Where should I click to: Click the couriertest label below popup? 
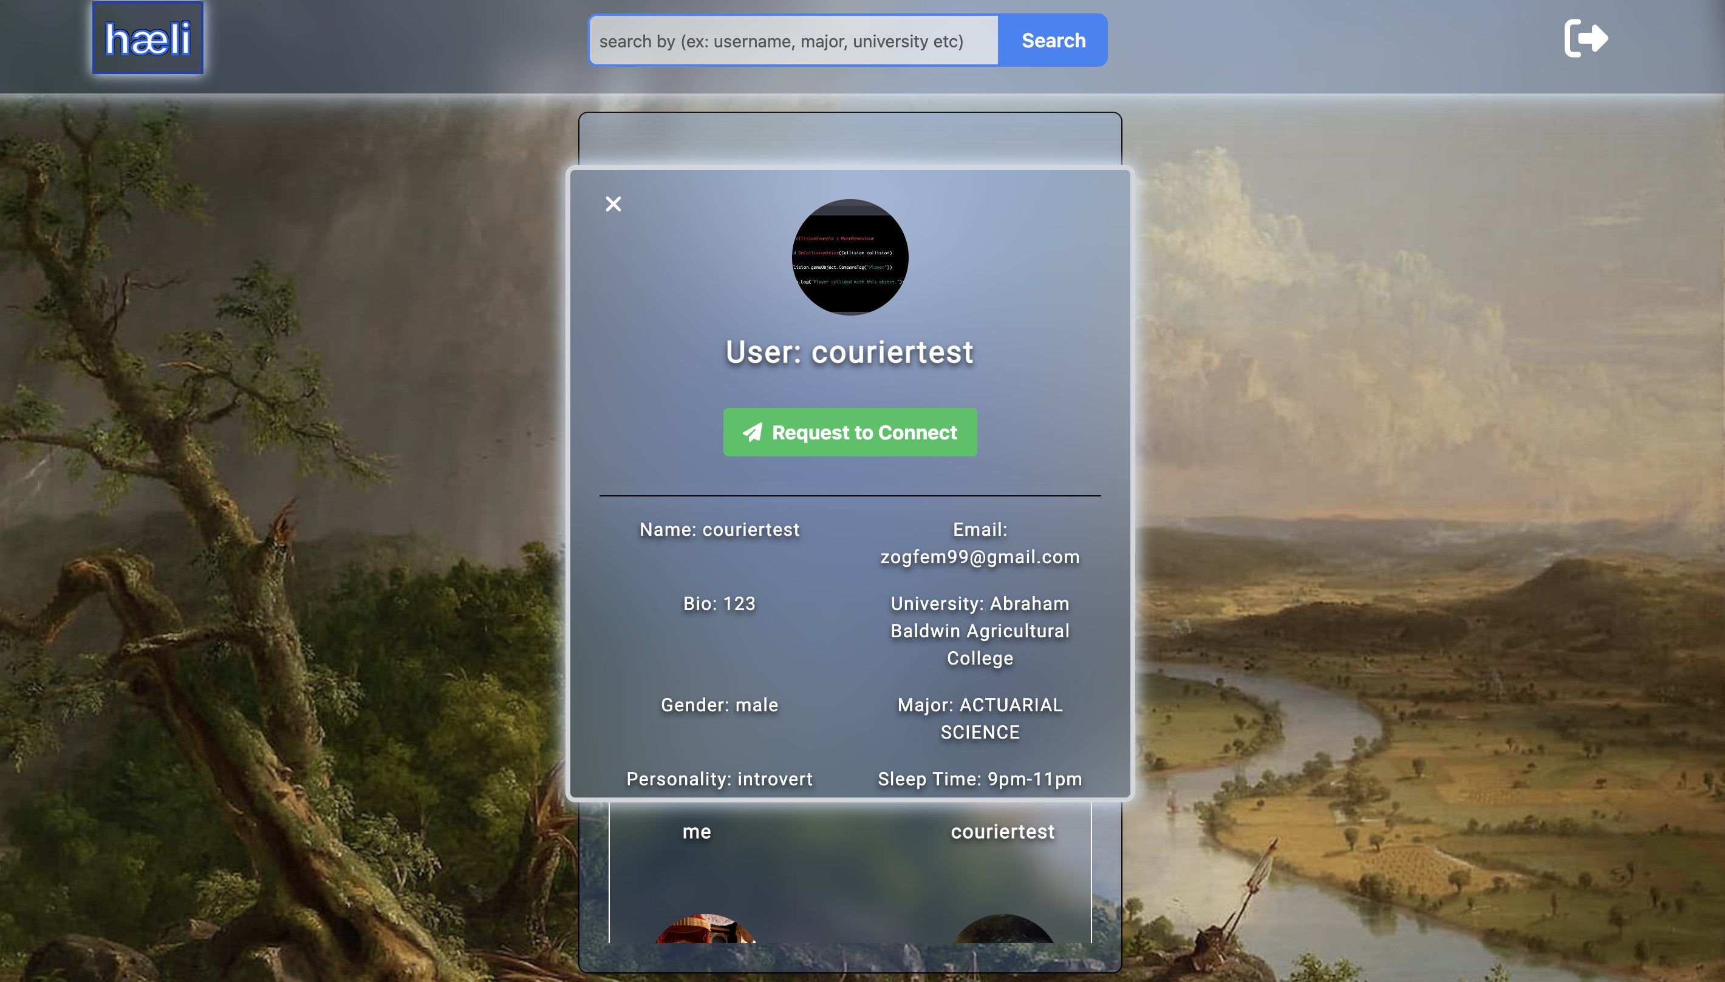[1002, 831]
